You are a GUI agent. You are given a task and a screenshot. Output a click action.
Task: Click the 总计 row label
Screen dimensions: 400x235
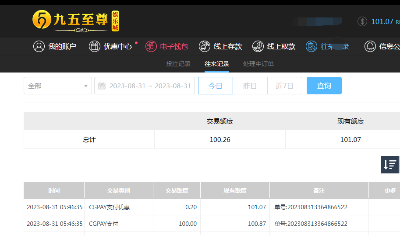pos(89,140)
